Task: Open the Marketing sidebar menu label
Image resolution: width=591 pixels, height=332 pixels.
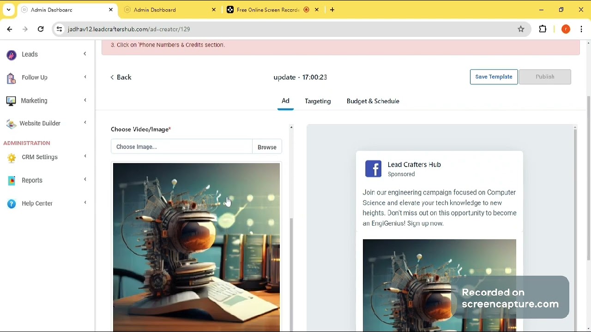Action: [34, 101]
